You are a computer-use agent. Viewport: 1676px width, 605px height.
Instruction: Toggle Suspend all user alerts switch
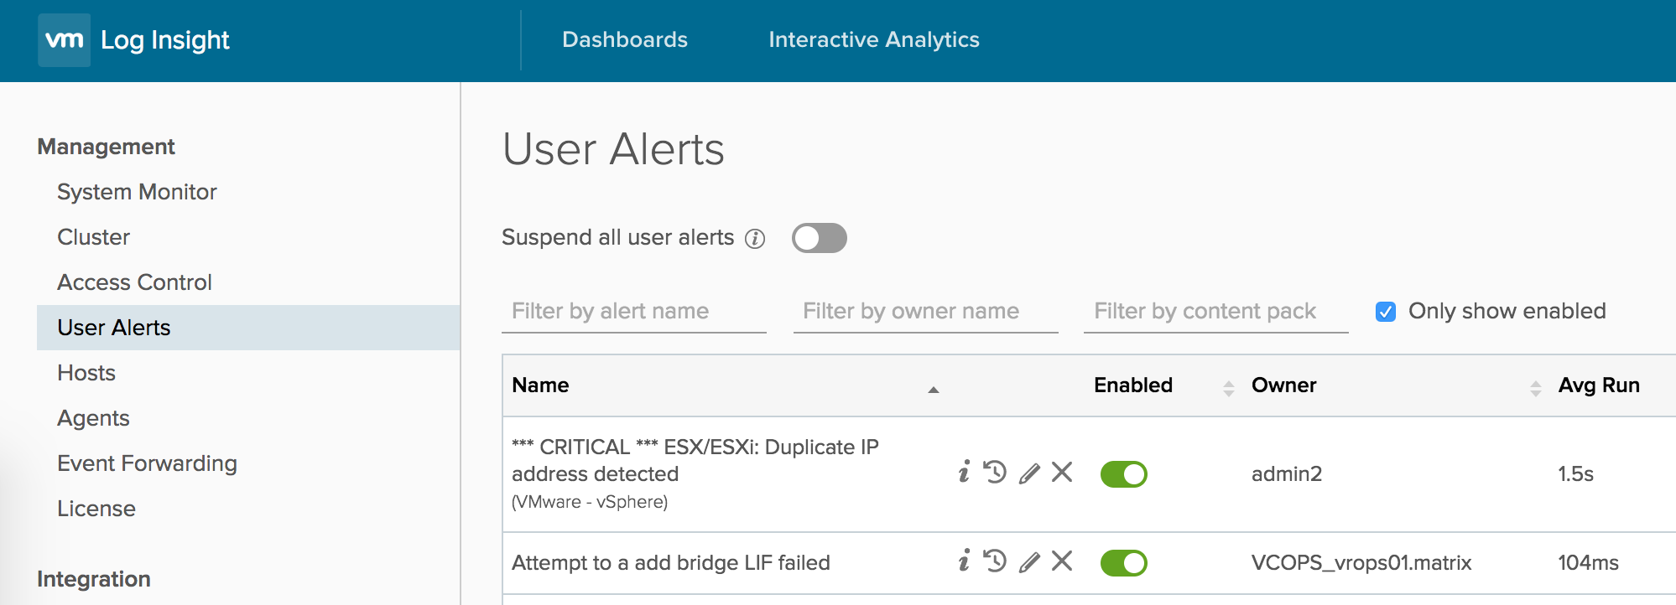pyautogui.click(x=819, y=238)
